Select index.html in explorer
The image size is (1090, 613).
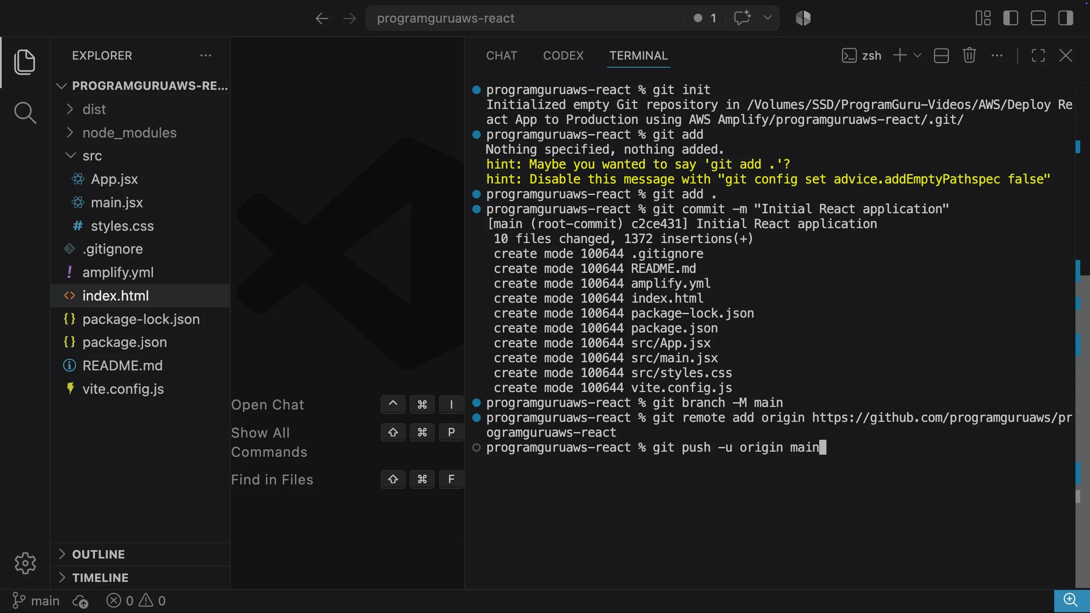tap(141, 296)
